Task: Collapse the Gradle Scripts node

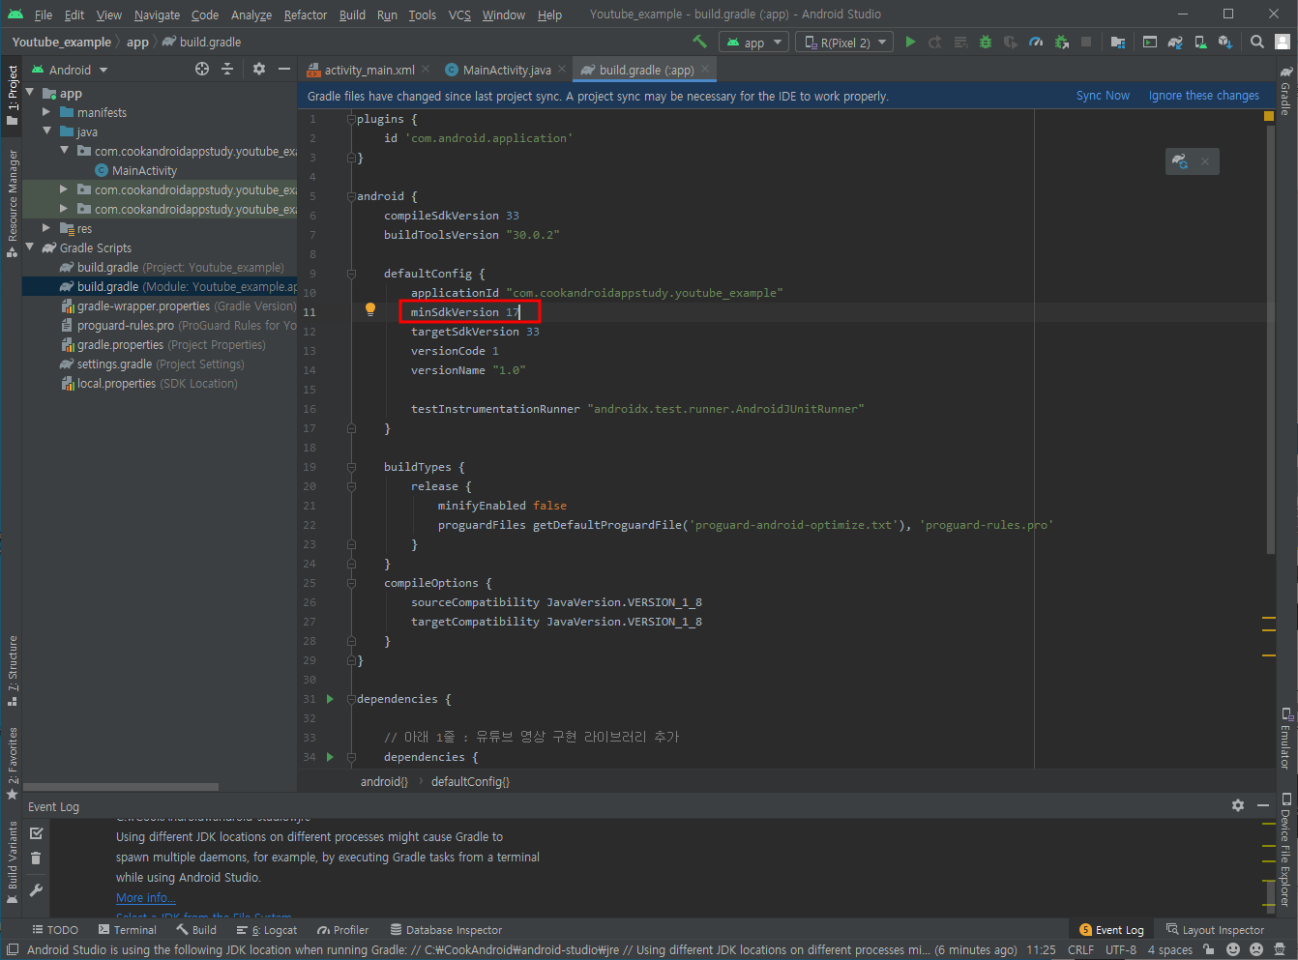Action: point(30,247)
